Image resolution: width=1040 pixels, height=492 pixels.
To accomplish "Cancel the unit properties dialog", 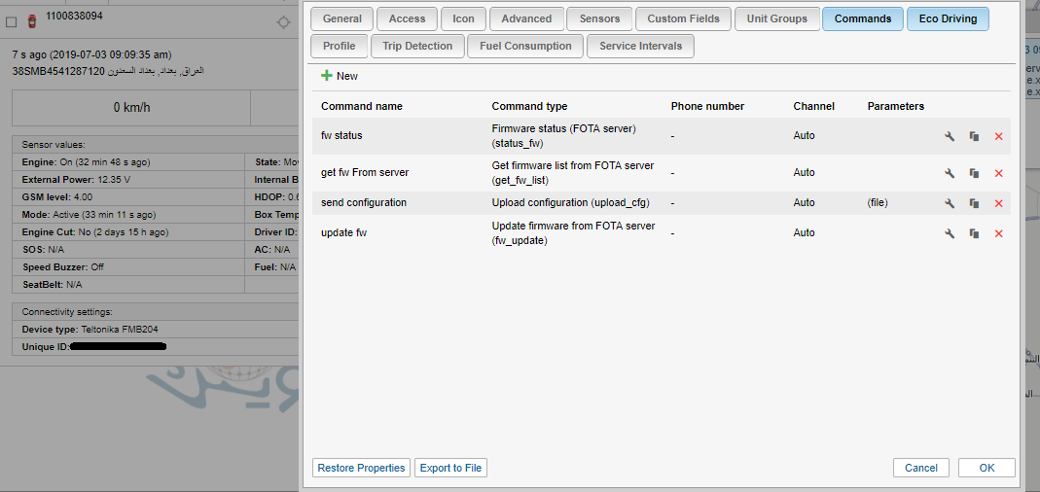I will pos(920,468).
